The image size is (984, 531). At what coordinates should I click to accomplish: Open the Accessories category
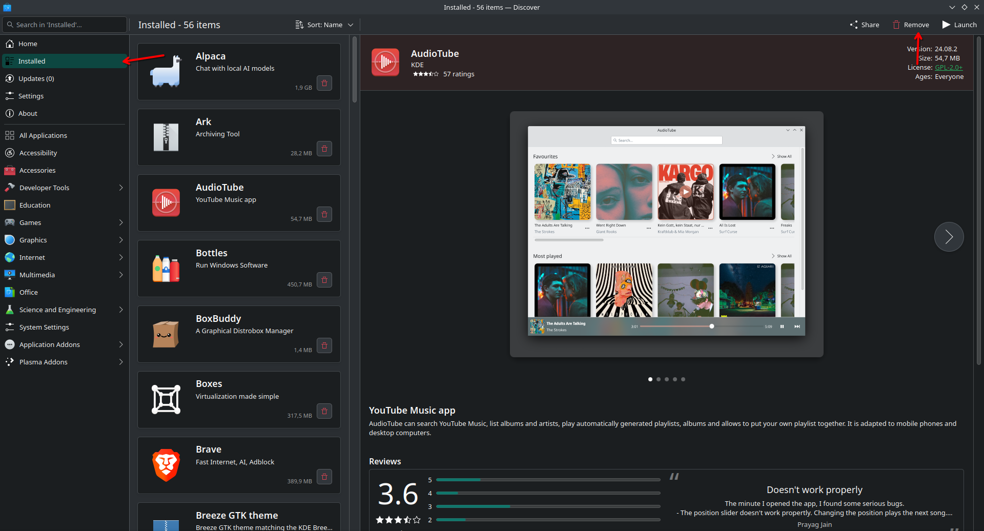[x=65, y=170]
